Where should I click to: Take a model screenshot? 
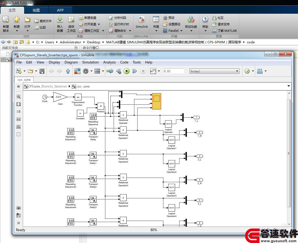(x=19, y=208)
